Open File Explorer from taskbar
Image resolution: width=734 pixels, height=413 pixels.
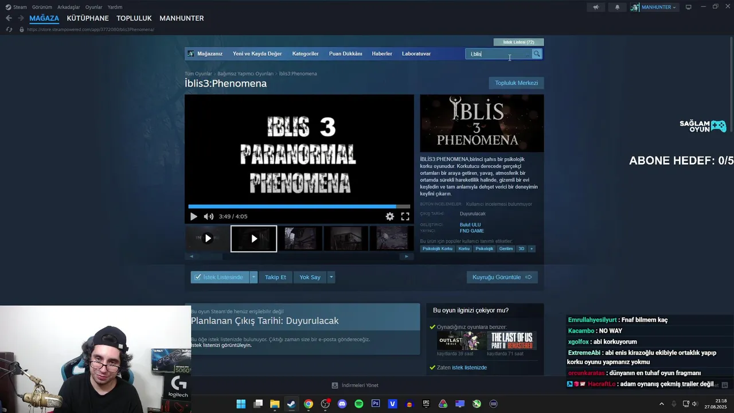point(275,404)
